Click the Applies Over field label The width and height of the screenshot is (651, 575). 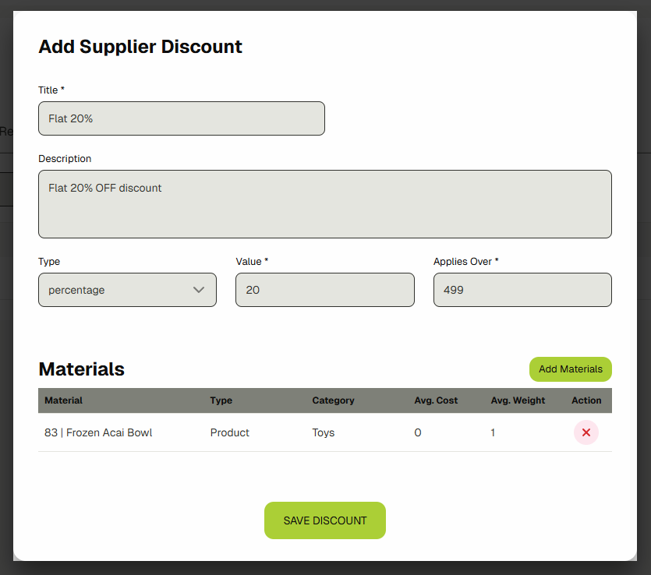(465, 262)
